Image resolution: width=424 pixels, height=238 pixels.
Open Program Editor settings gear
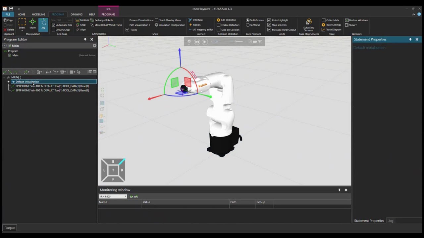coord(94,46)
